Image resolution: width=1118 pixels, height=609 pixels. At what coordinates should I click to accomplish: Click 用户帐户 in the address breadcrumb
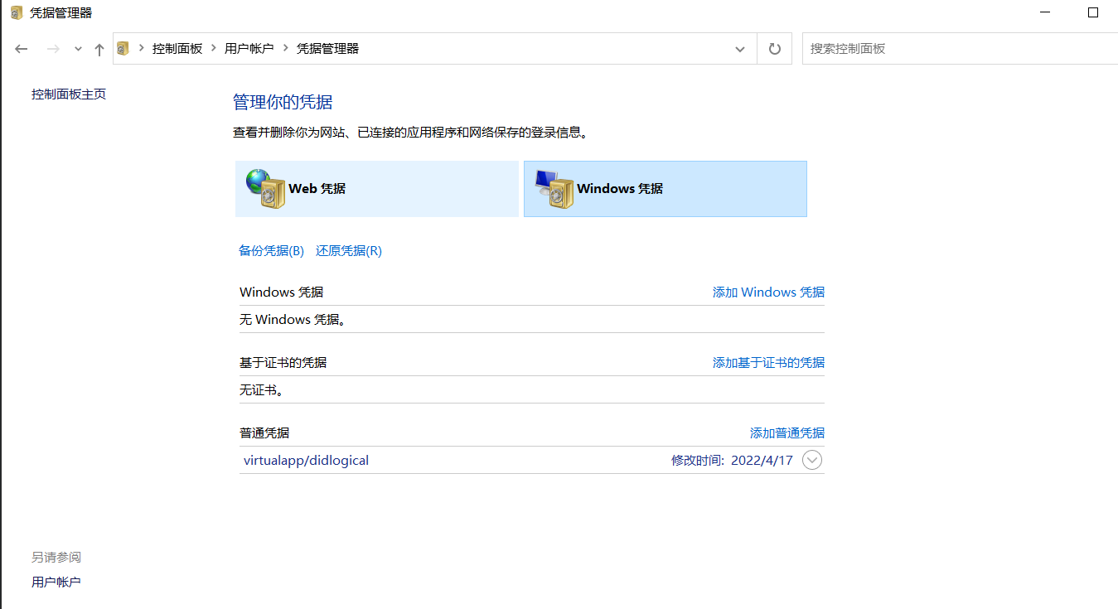(249, 49)
